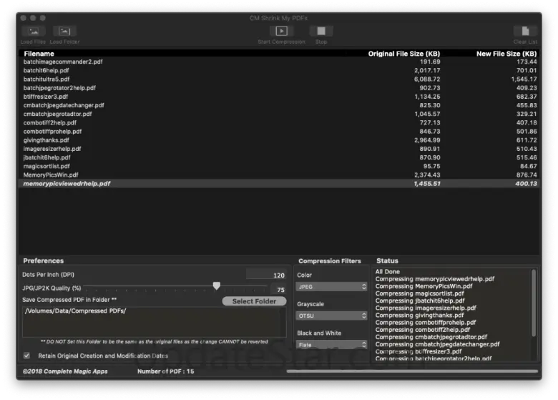Select the MemoryPicsWin.pdf row
Screen dimensions: 558x400
[279, 175]
